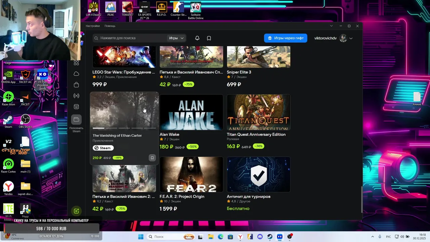Screen dimensions: 430x242
Task: Open EA SPORTS FC 26 desktop shortcut
Action: [144, 10]
